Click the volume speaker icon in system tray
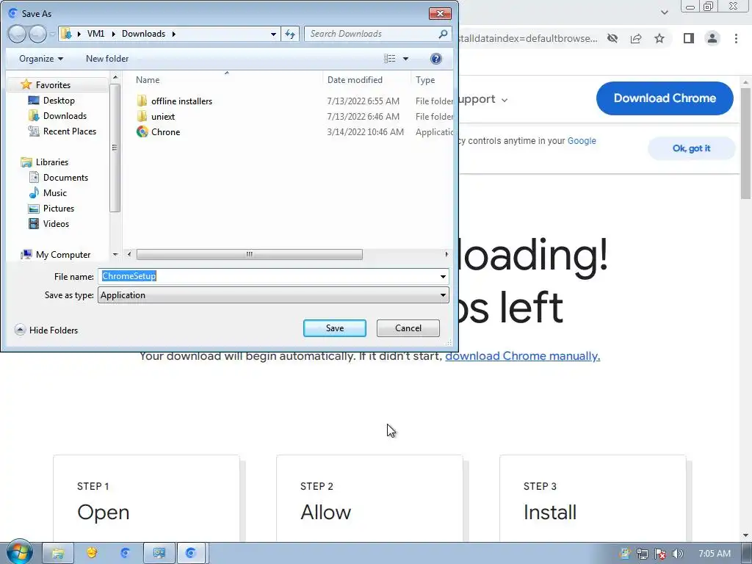752x564 pixels. click(x=677, y=554)
